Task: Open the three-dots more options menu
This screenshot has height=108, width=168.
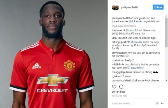Action: (x=162, y=104)
